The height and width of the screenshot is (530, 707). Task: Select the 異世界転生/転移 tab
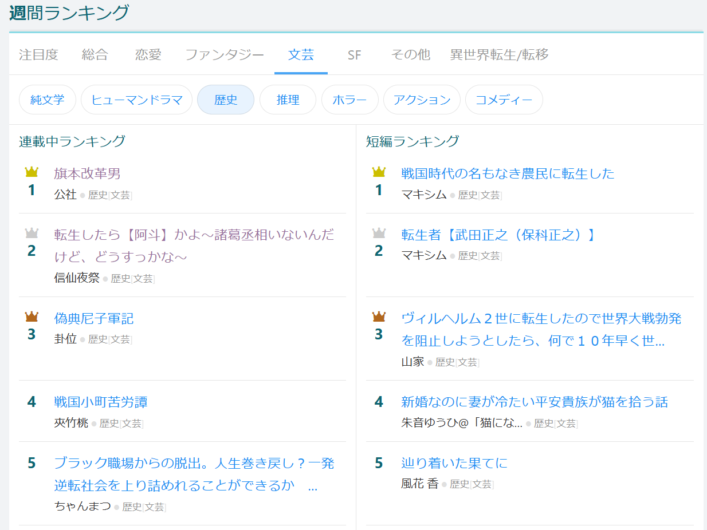click(x=499, y=55)
